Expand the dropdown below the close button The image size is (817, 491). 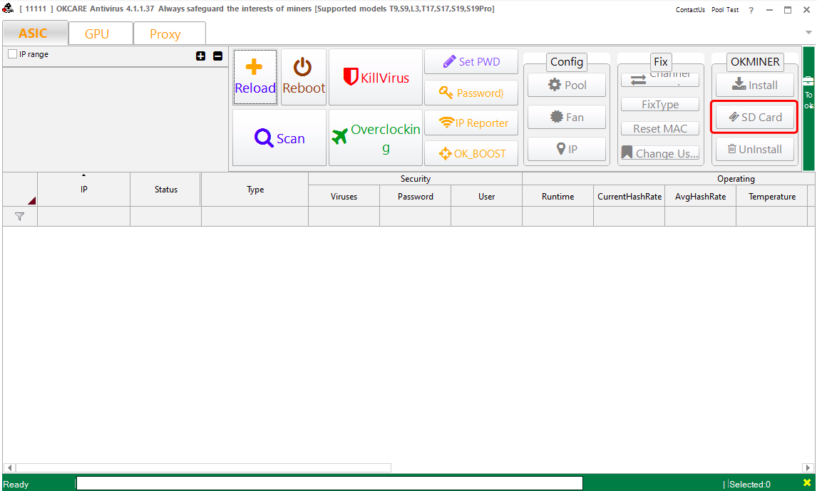click(810, 31)
